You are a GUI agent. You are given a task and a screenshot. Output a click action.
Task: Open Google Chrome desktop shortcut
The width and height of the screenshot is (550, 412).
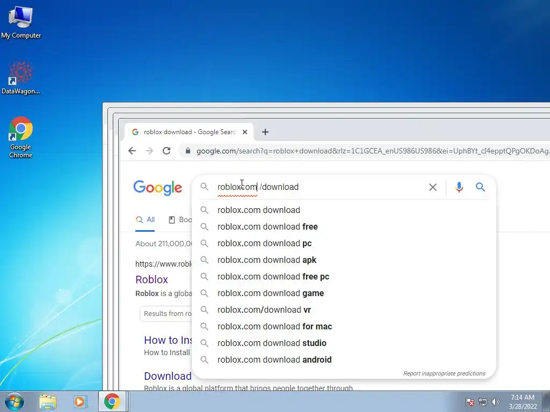coord(21,137)
